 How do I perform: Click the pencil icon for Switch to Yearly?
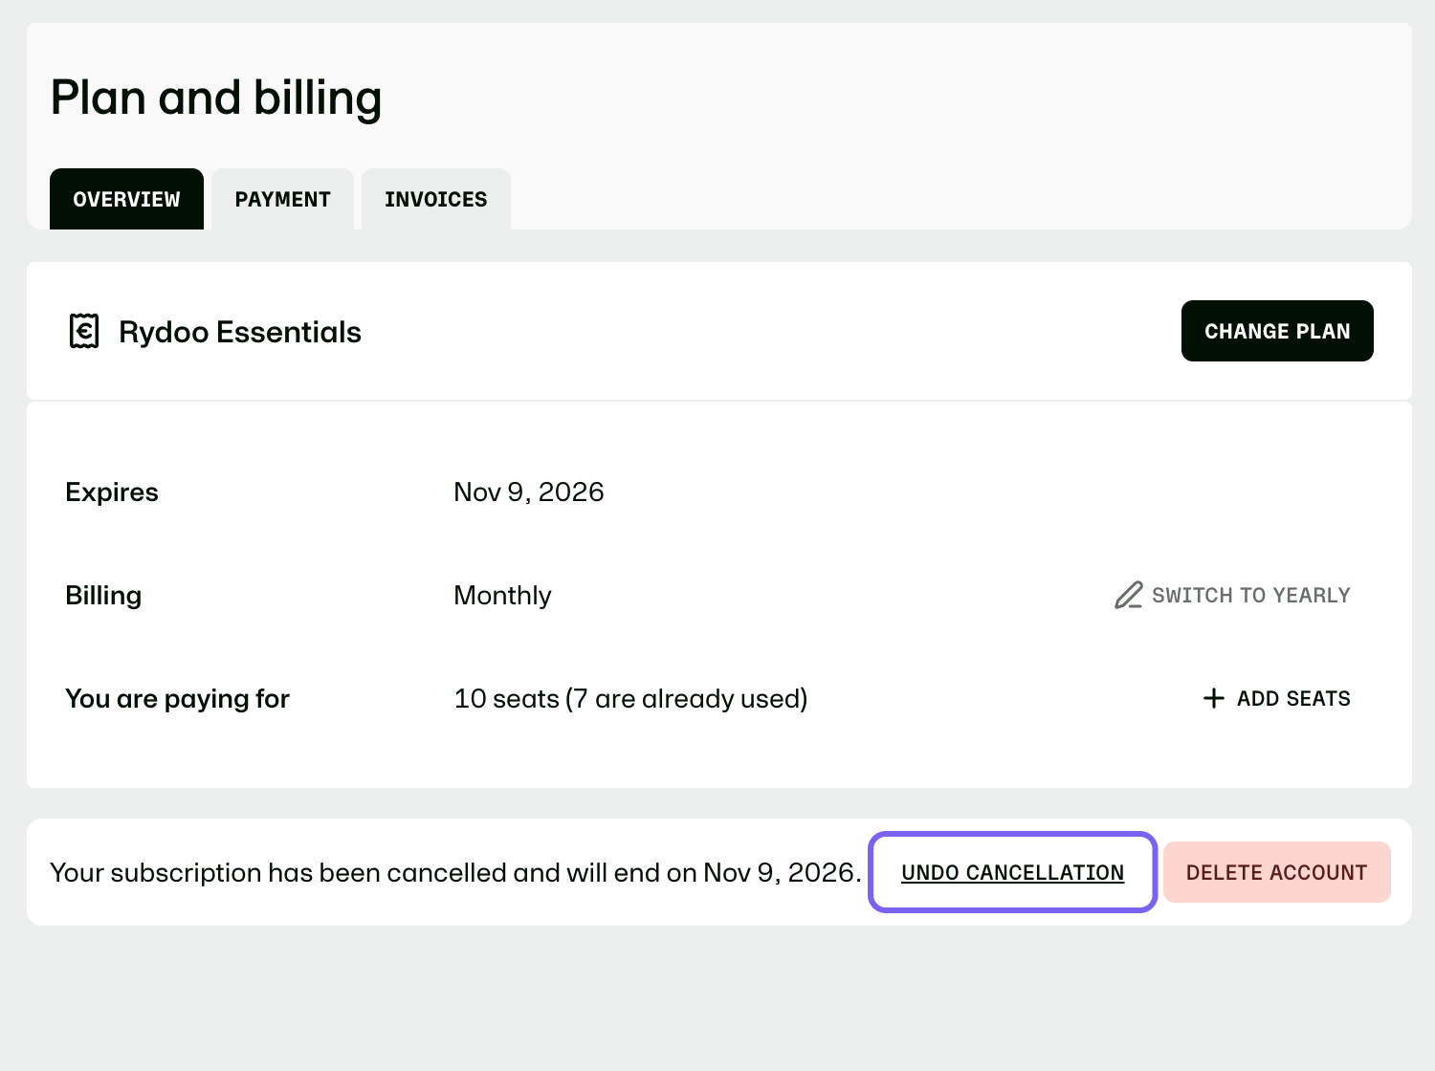coord(1129,595)
